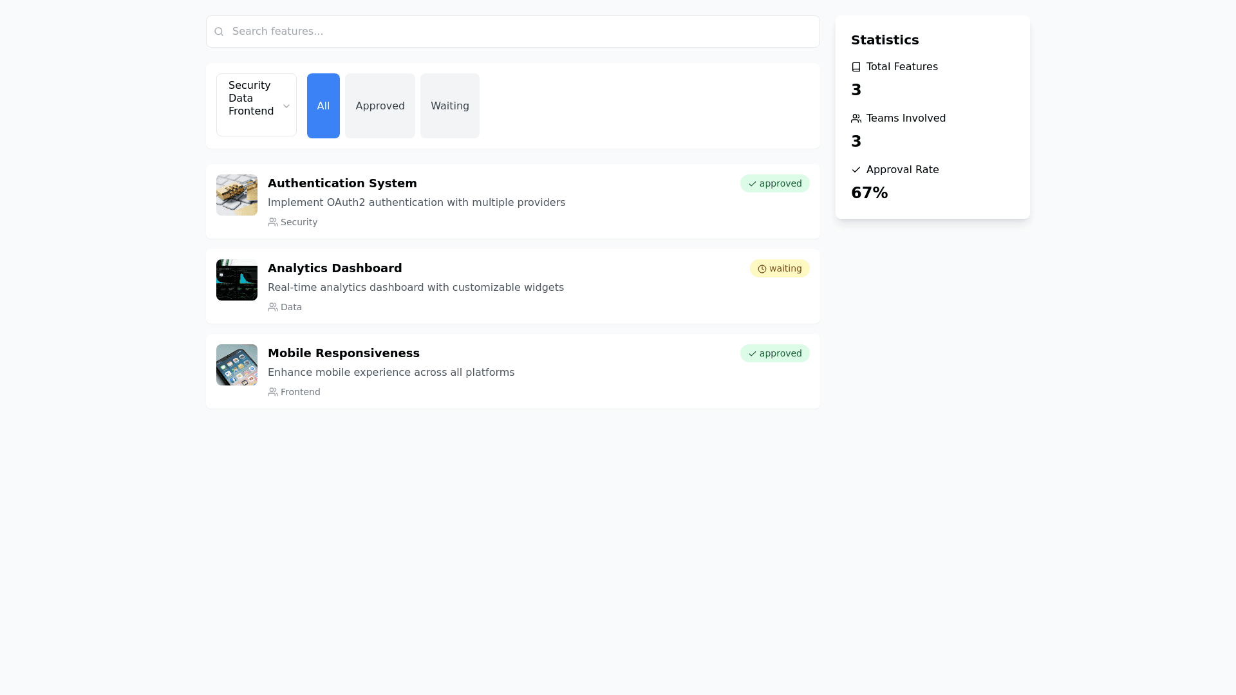
Task: Click the Total Features book icon
Action: point(856,67)
